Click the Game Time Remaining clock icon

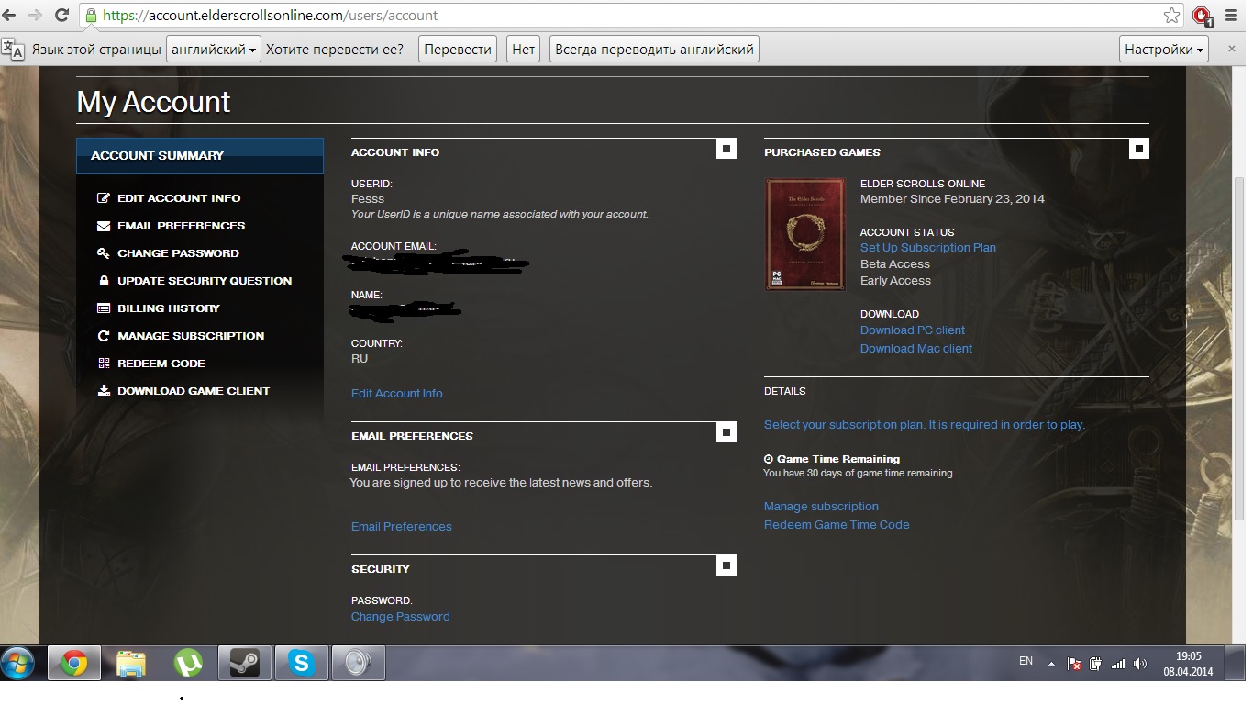pyautogui.click(x=769, y=459)
